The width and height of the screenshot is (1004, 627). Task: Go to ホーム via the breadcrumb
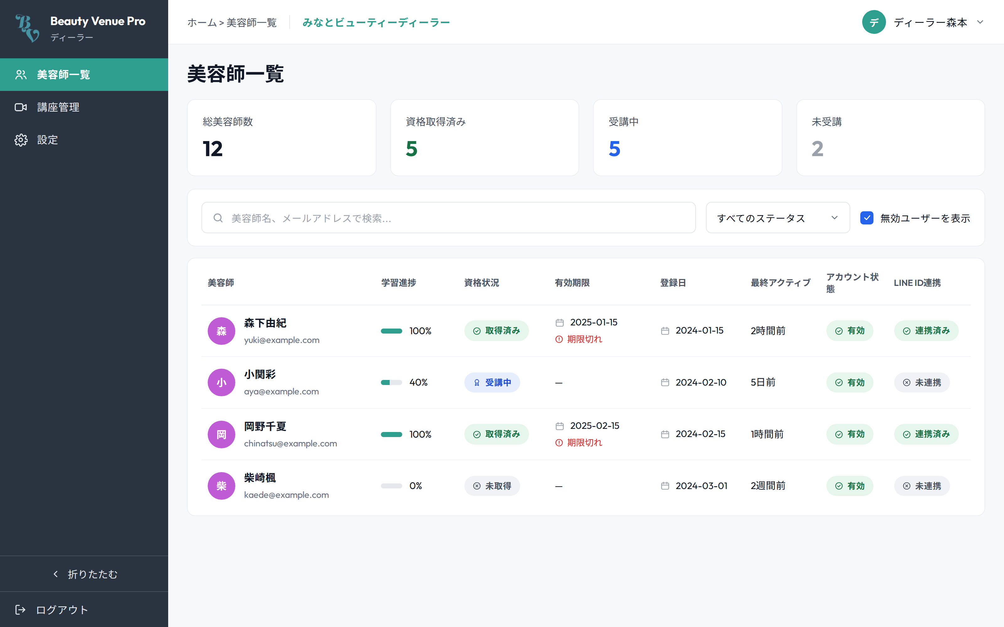(202, 22)
